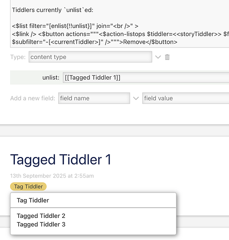Select Tag Tiddler in the popup menu
This screenshot has width=229, height=240.
(33, 200)
